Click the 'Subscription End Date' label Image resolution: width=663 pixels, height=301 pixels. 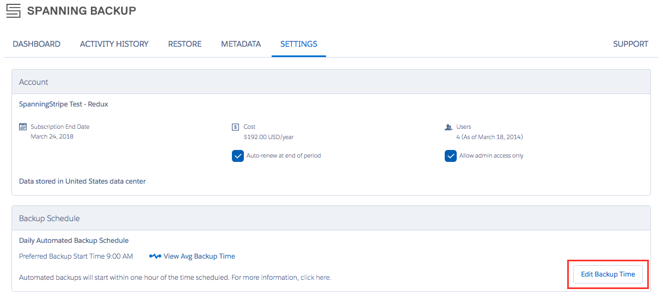[x=60, y=127]
